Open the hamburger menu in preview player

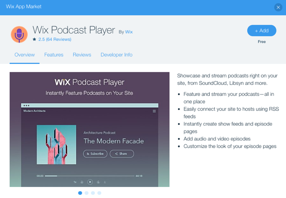154,111
